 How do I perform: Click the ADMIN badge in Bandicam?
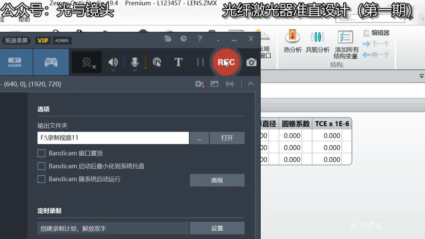[x=62, y=40]
